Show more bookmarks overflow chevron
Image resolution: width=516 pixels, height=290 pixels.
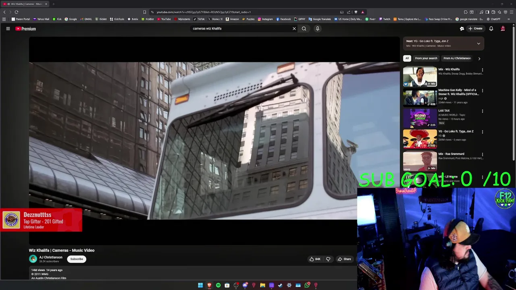pos(509,19)
